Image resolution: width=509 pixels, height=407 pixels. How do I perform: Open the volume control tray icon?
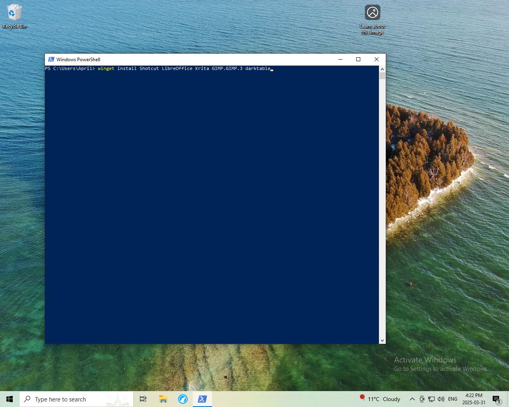coord(441,399)
